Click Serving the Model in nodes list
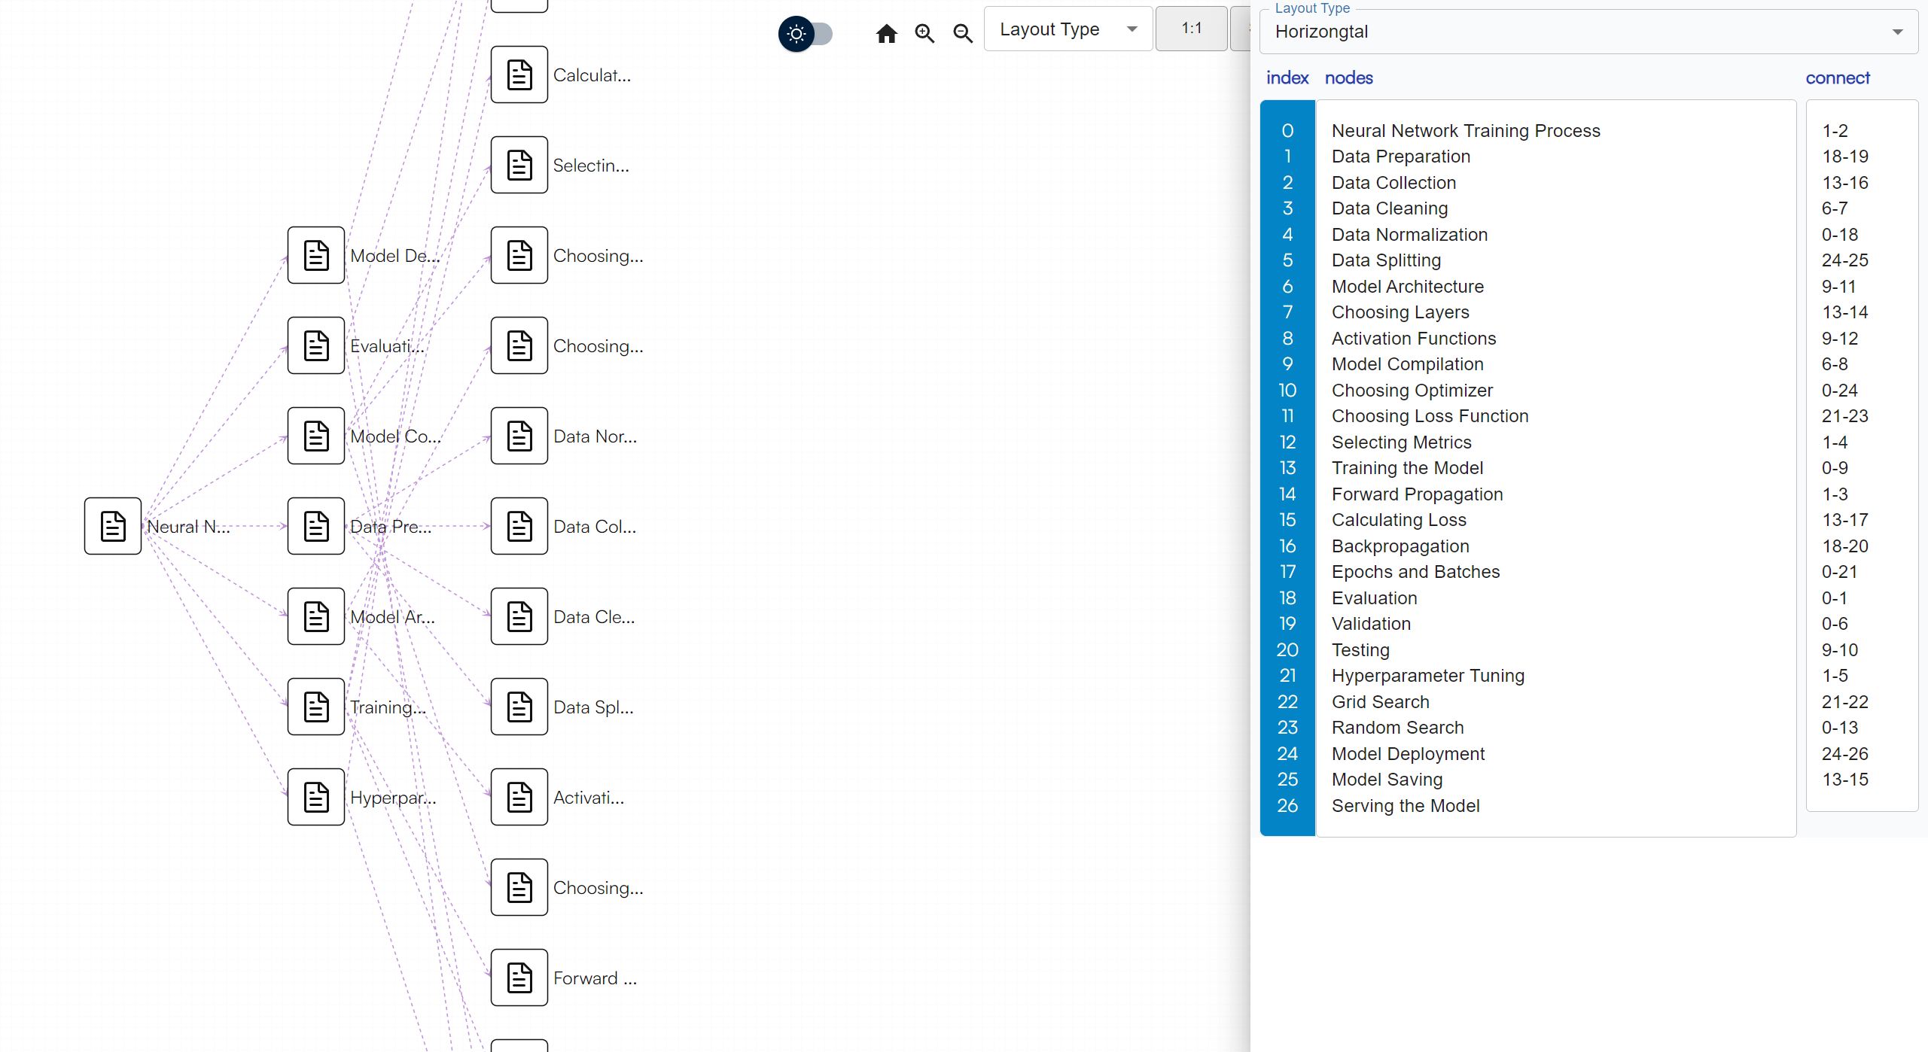1928x1052 pixels. 1406,806
